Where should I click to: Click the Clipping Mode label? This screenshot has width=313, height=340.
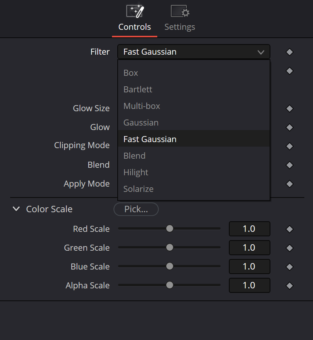point(82,145)
